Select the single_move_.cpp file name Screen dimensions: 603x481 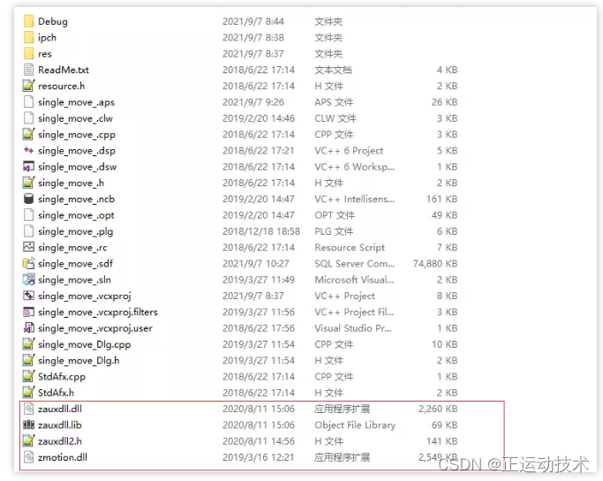click(x=77, y=134)
